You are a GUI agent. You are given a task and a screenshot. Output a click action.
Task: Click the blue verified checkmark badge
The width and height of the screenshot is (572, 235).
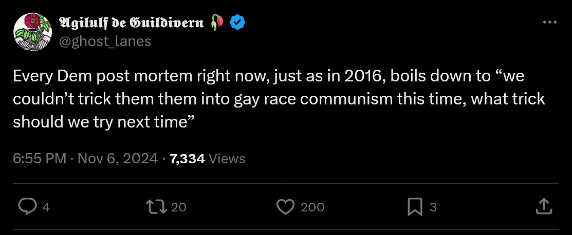(236, 22)
